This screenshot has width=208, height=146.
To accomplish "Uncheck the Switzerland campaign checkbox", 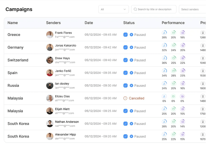I will point(125,60).
